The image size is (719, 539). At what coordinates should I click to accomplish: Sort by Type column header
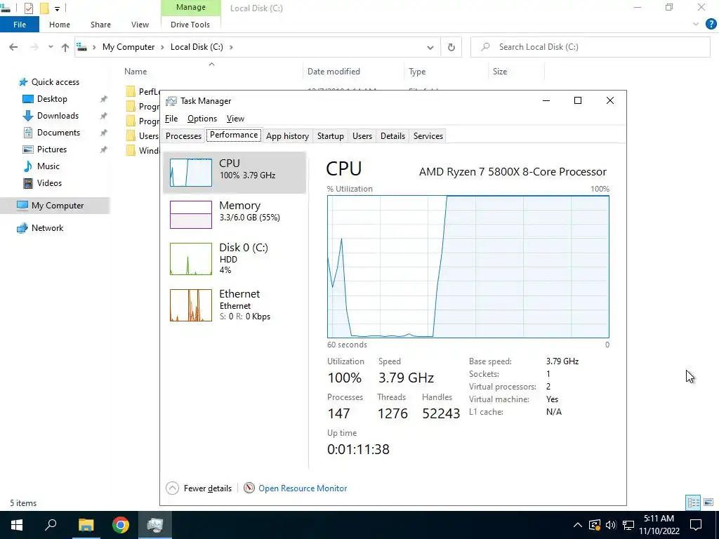pos(417,72)
